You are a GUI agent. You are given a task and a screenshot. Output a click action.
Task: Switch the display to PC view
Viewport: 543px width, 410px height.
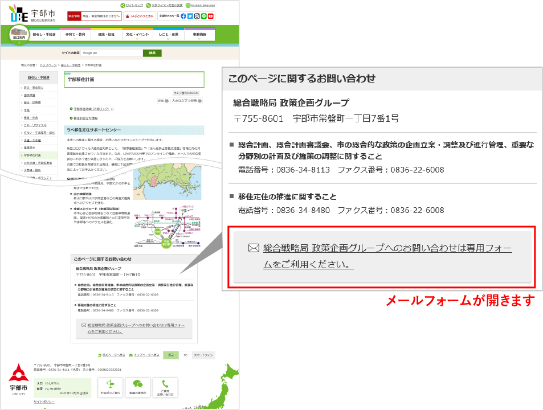(185, 355)
